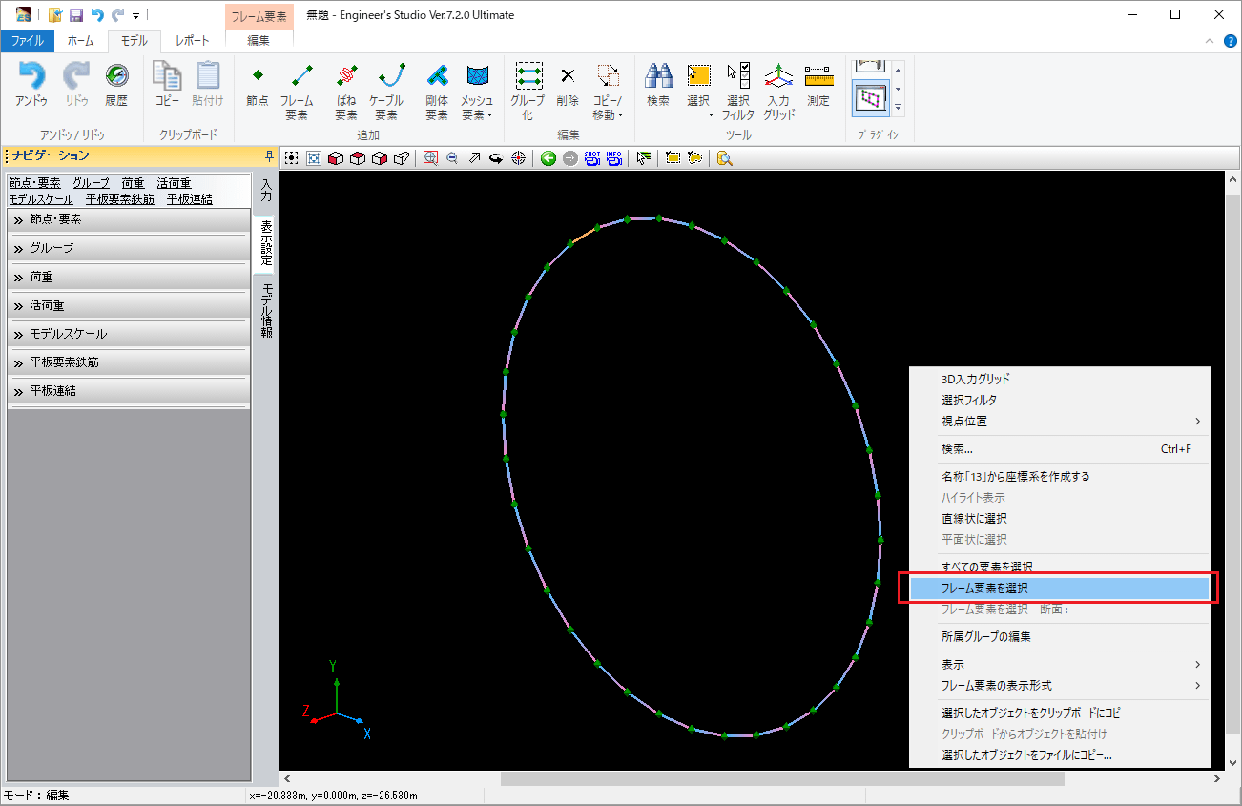This screenshot has height=806, width=1242.
Task: Click the アンドゥ undo button
Action: coord(31,85)
